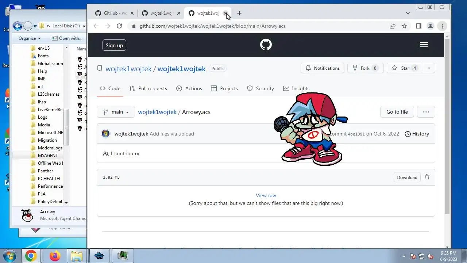467x263 pixels.
Task: Open the GitHub hamburger menu
Action: point(424,45)
